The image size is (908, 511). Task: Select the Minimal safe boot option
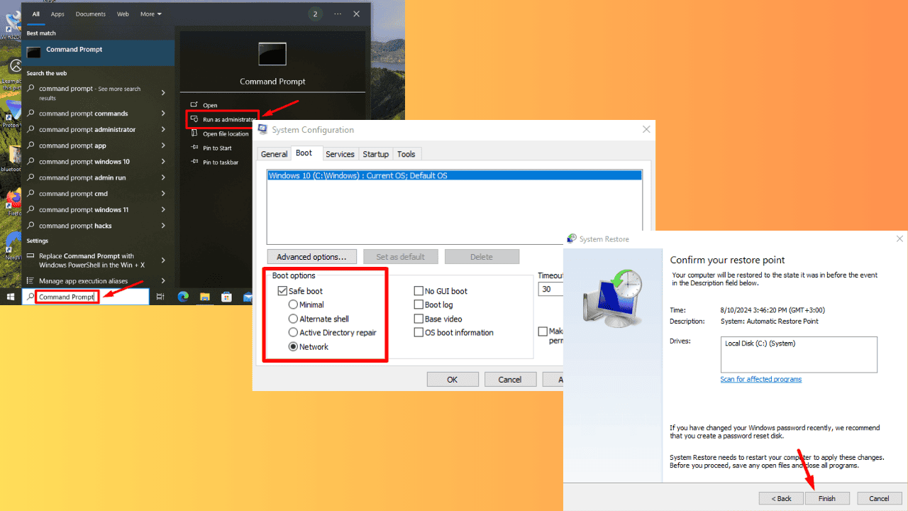[293, 304]
